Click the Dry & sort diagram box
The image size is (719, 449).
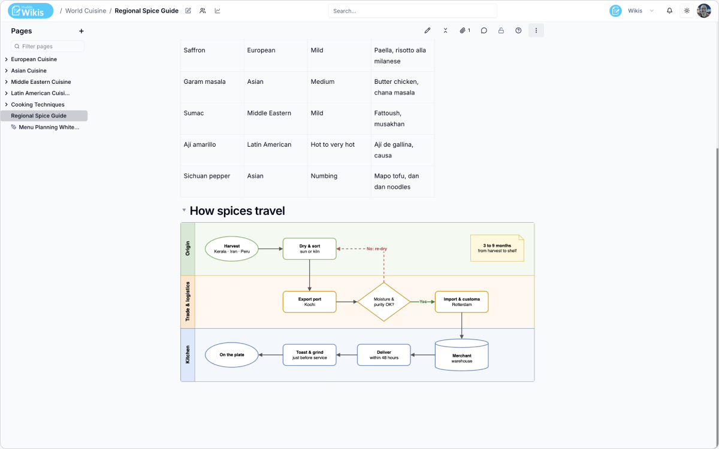[310, 248]
